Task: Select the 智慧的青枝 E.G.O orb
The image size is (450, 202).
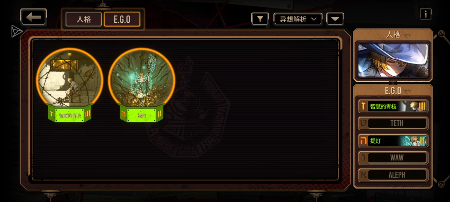Action: point(69,85)
